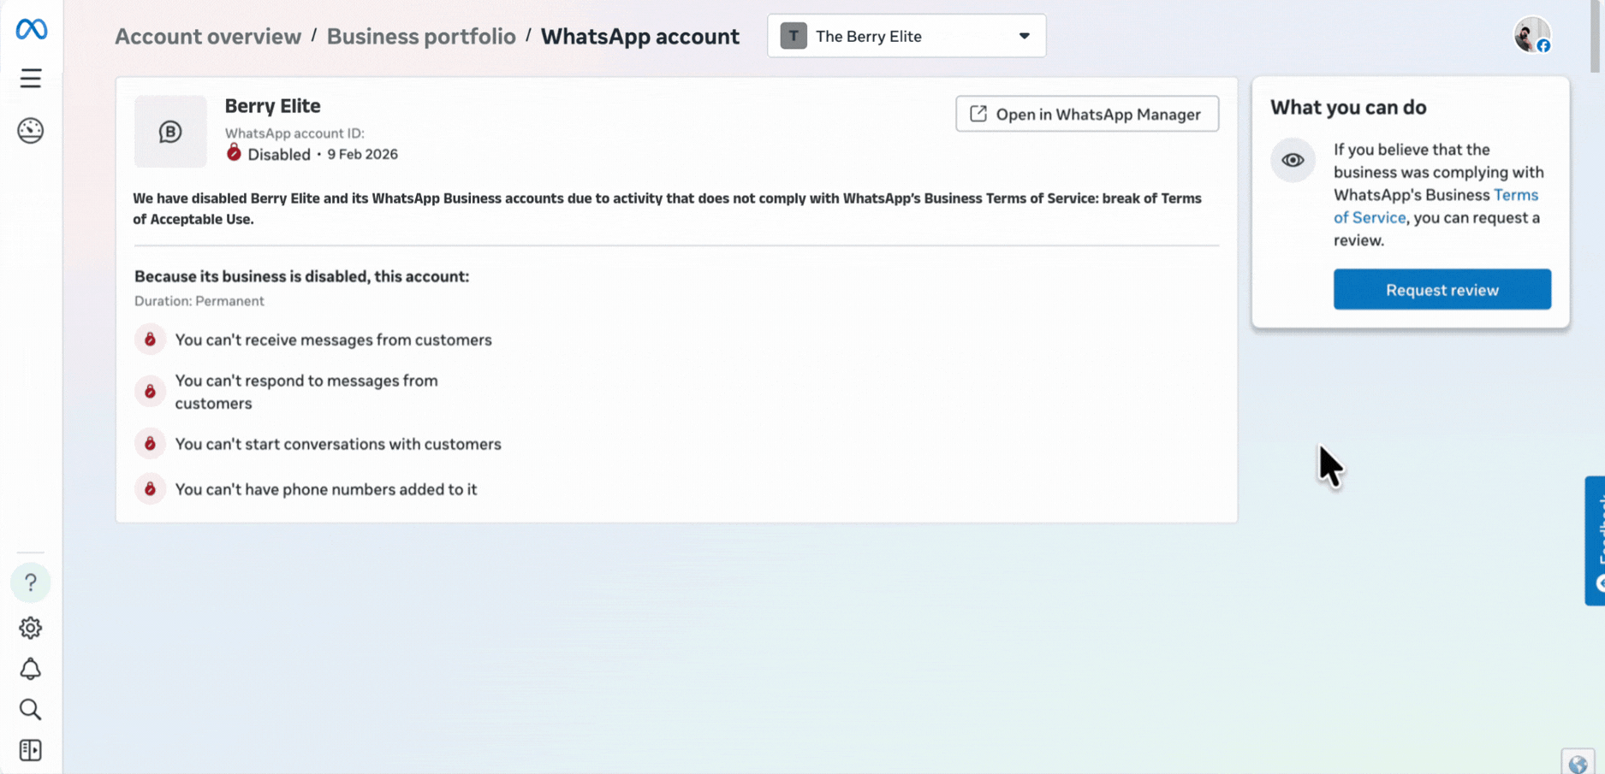Click red icon next to can't start conversations
Image resolution: width=1605 pixels, height=774 pixels.
click(150, 444)
